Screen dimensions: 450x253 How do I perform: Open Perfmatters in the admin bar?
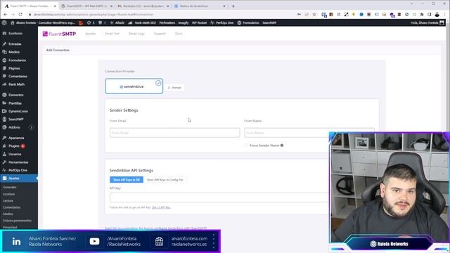167,22
